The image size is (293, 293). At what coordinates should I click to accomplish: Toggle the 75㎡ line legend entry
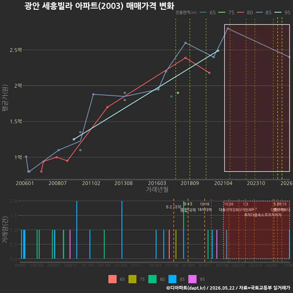pyautogui.click(x=226, y=13)
